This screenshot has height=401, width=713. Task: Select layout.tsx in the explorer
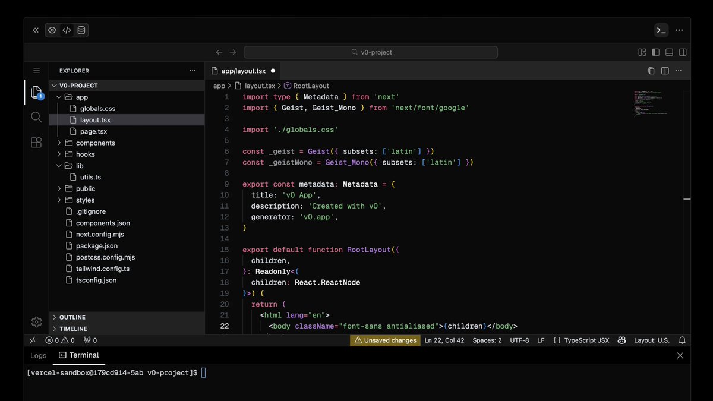point(127,120)
